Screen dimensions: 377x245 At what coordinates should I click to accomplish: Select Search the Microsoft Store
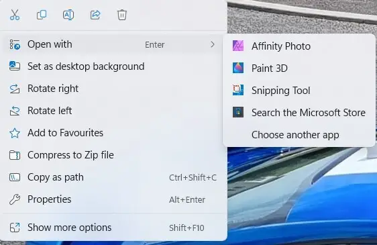click(x=299, y=112)
